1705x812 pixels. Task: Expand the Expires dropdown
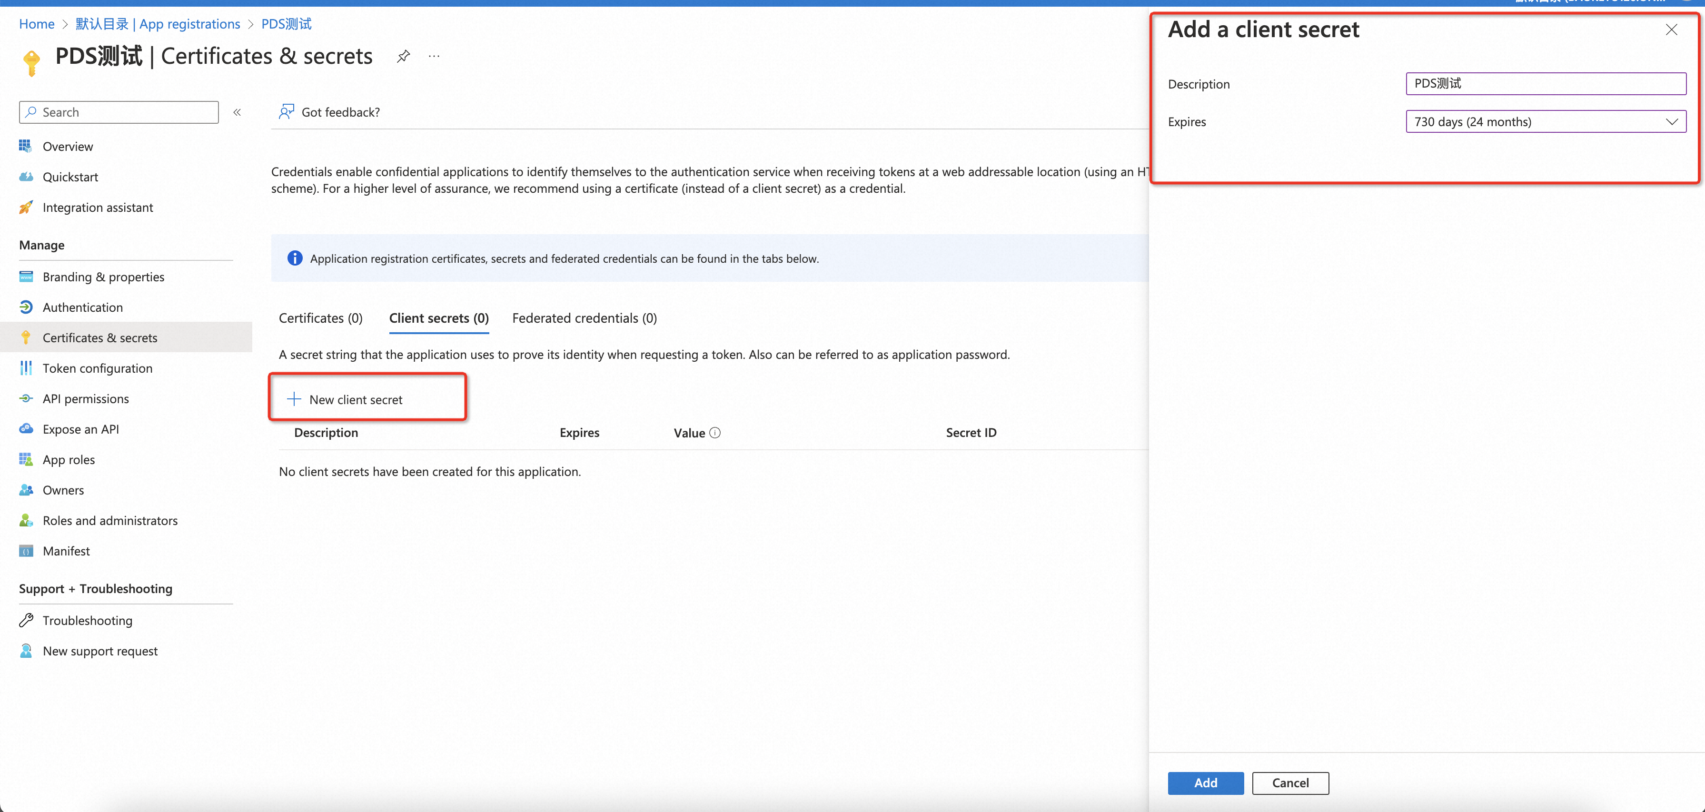coord(1545,122)
